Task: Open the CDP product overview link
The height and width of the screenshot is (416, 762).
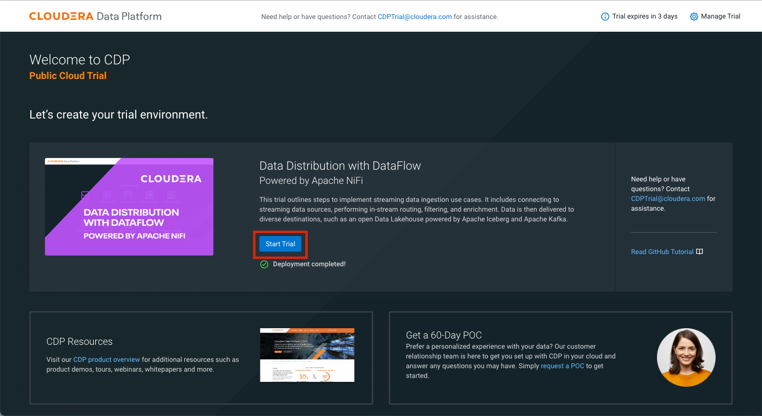Action: click(x=106, y=359)
